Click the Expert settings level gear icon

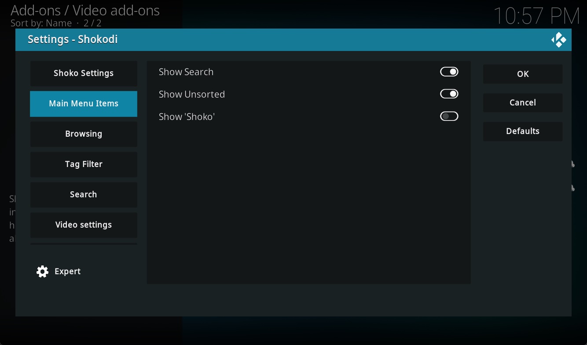[42, 272]
